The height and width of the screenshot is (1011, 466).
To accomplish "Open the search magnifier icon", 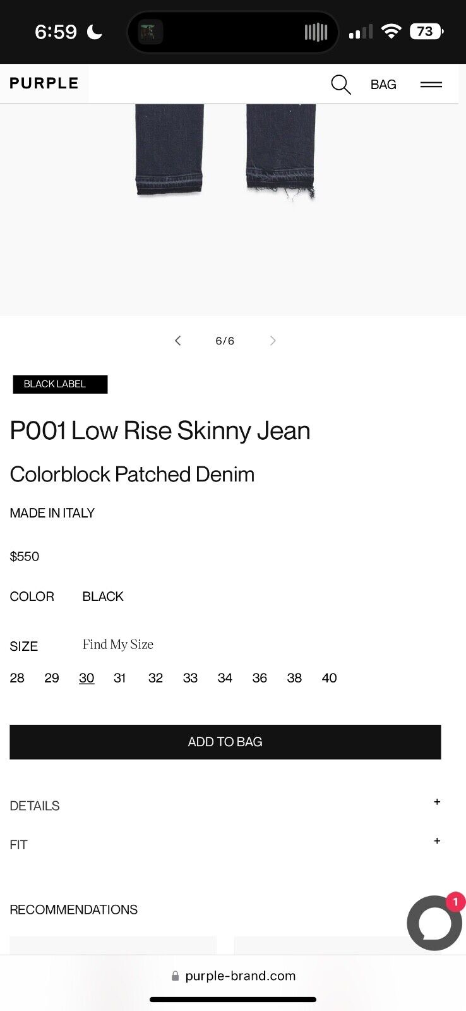I will tap(341, 84).
